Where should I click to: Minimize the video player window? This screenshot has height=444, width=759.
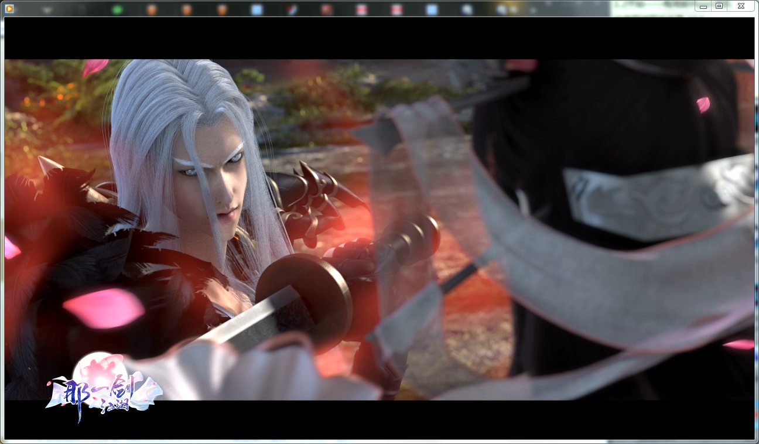pos(703,6)
